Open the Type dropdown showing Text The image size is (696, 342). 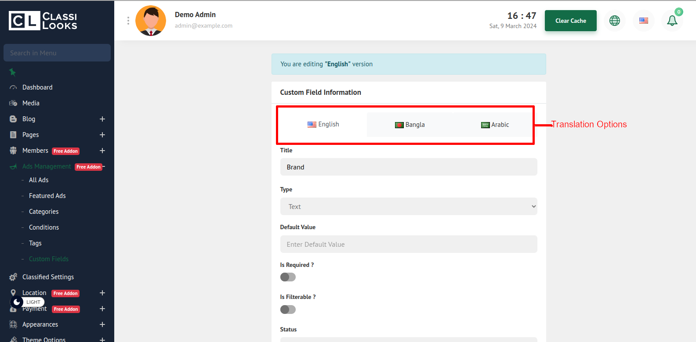[x=408, y=206]
